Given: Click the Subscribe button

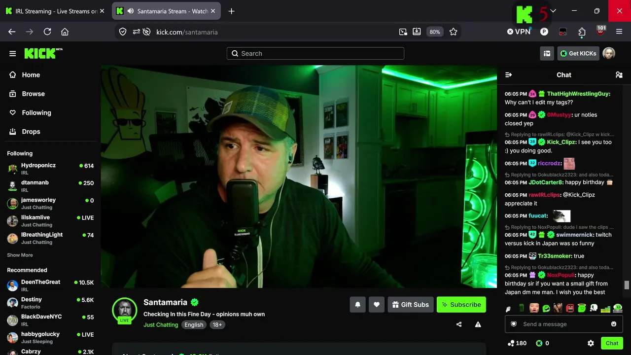Looking at the screenshot, I should click(x=461, y=305).
